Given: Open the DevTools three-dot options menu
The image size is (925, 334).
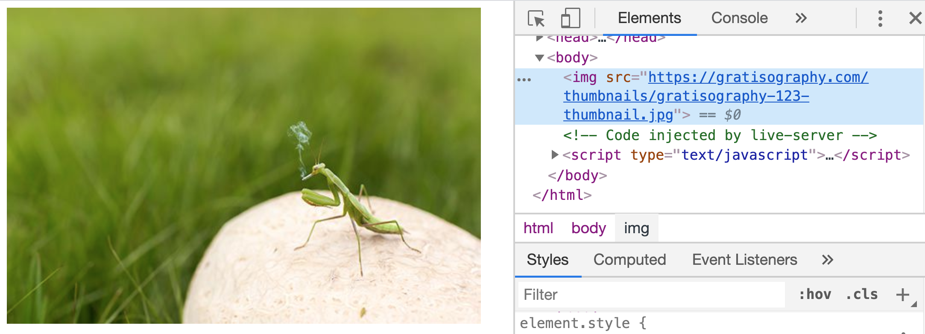Looking at the screenshot, I should [880, 18].
